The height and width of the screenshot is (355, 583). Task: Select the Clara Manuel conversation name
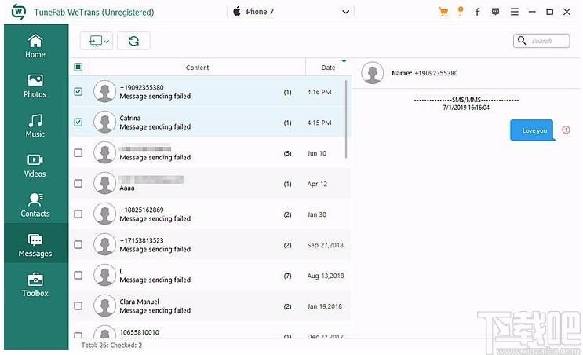pos(139,302)
